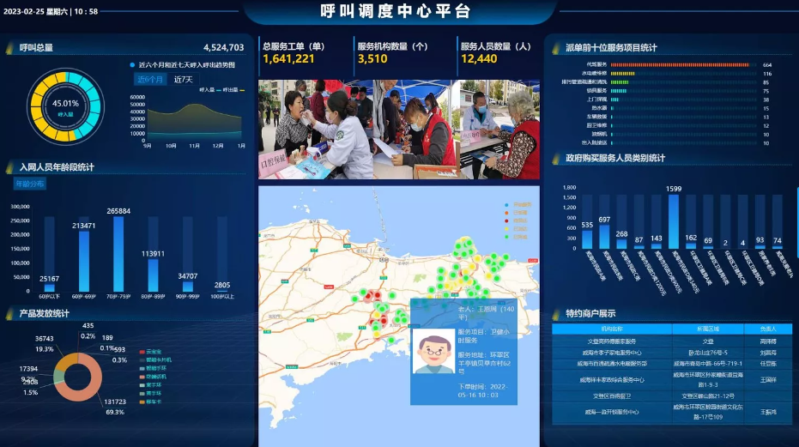Toggle the red first product legend swatch
This screenshot has height=447, width=799.
(142, 352)
